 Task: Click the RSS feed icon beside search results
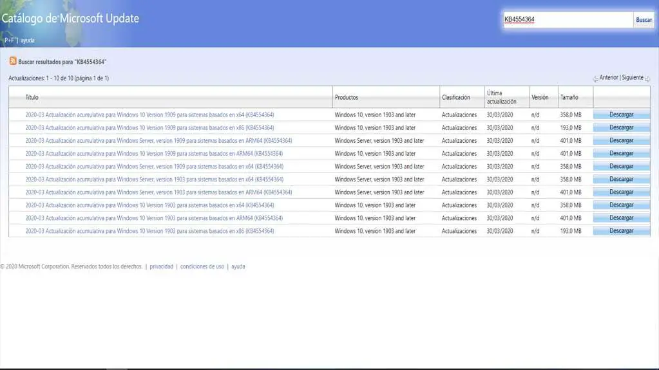point(13,61)
